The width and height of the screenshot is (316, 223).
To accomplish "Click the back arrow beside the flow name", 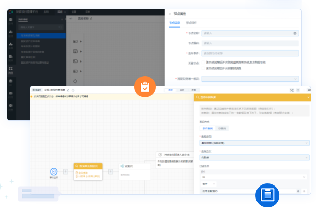I will pyautogui.click(x=71, y=18).
